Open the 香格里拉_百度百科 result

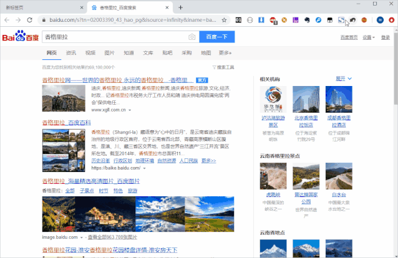(67, 123)
